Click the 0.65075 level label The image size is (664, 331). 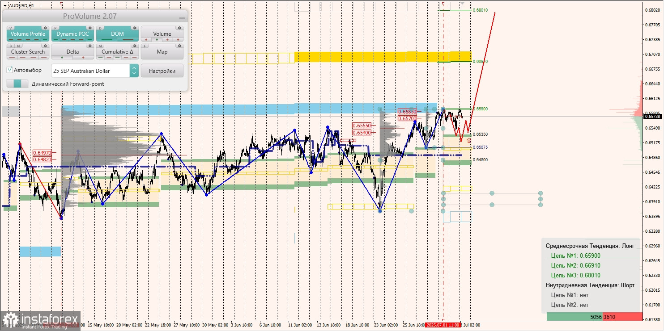pyautogui.click(x=480, y=147)
